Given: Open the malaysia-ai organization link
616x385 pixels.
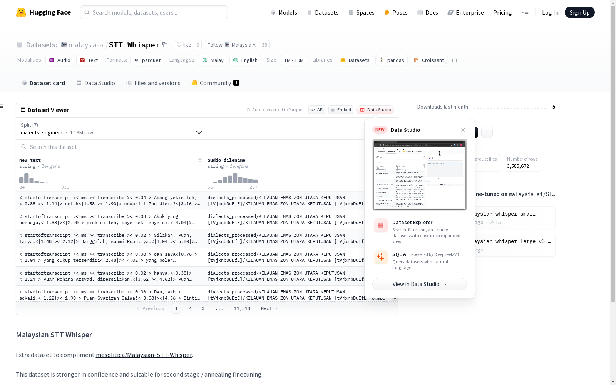Looking at the screenshot, I should pos(87,45).
